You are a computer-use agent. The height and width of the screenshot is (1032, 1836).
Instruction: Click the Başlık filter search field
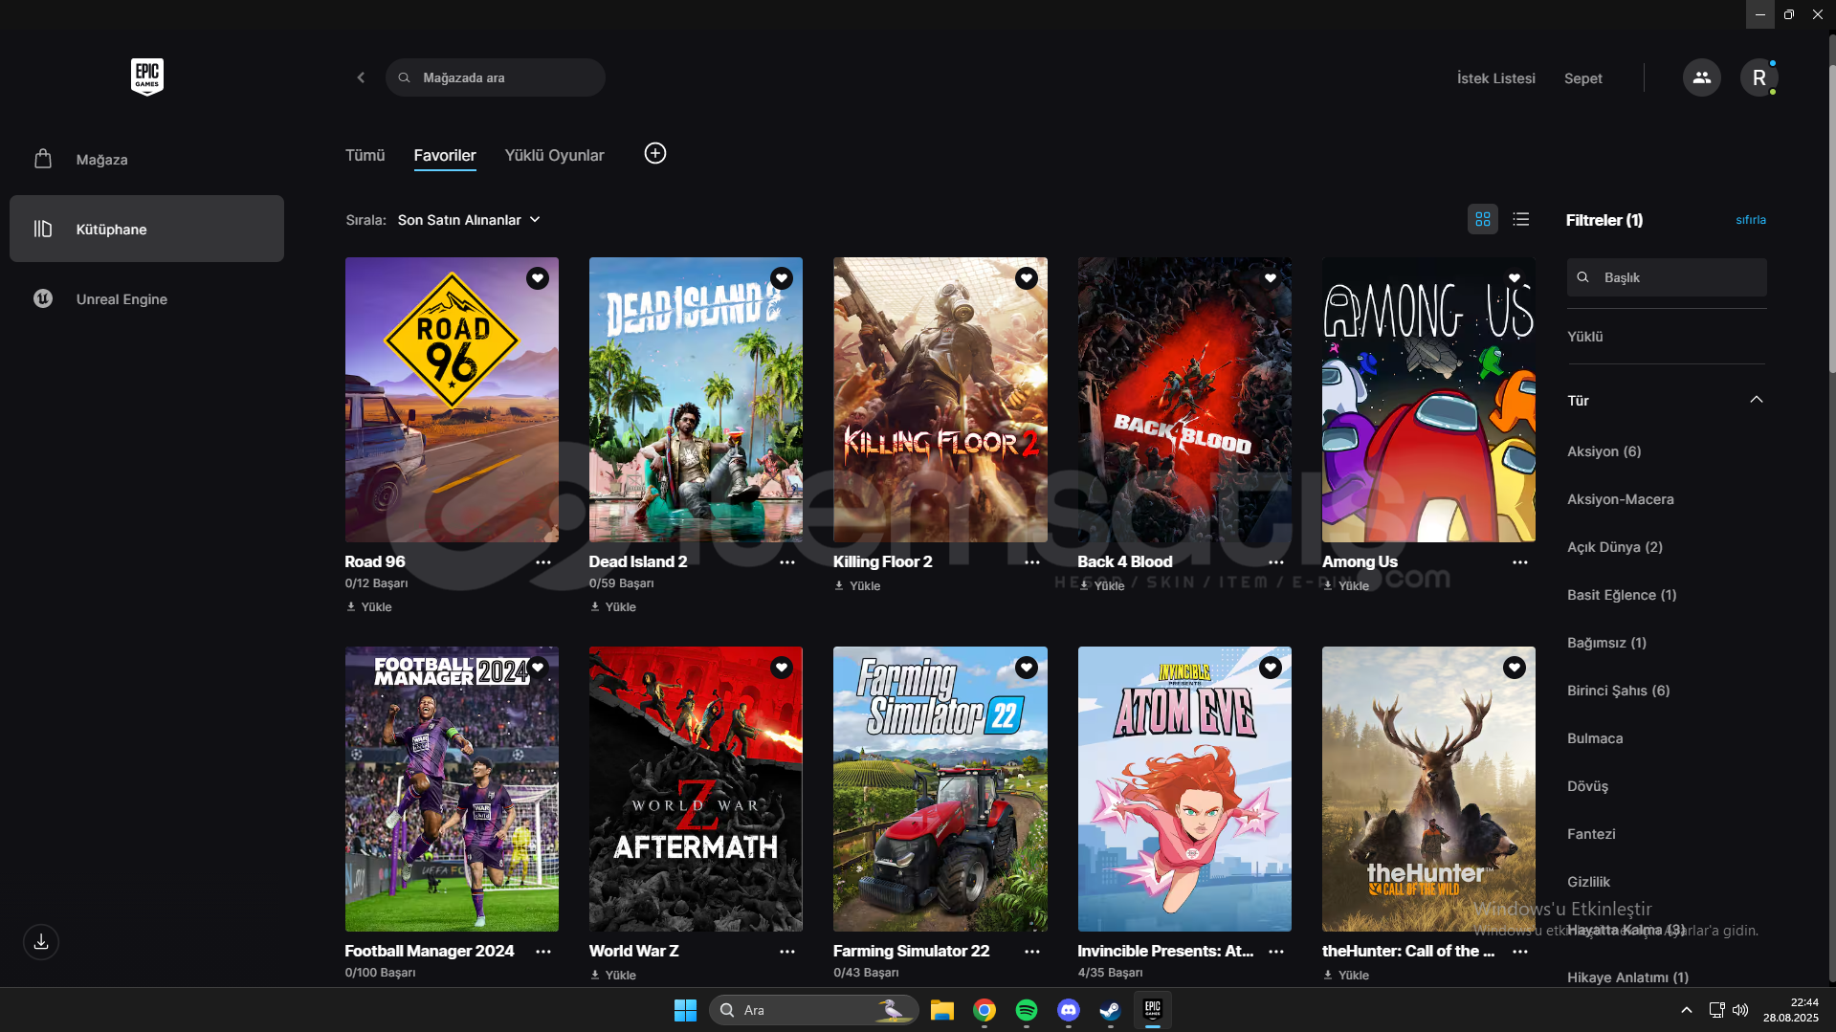1667,277
